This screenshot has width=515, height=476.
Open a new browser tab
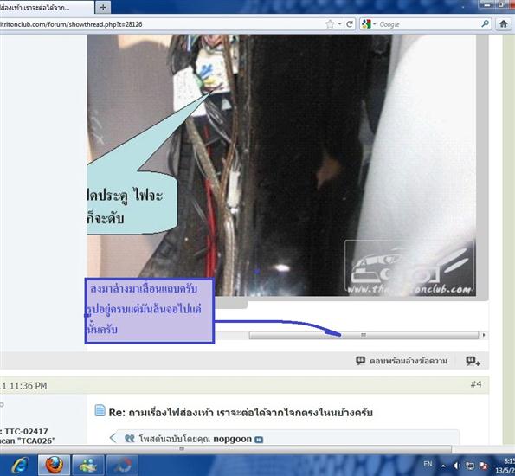103,7
